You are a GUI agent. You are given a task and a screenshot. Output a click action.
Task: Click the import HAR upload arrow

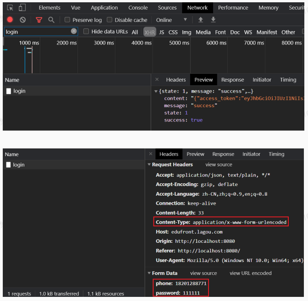[x=200, y=20]
